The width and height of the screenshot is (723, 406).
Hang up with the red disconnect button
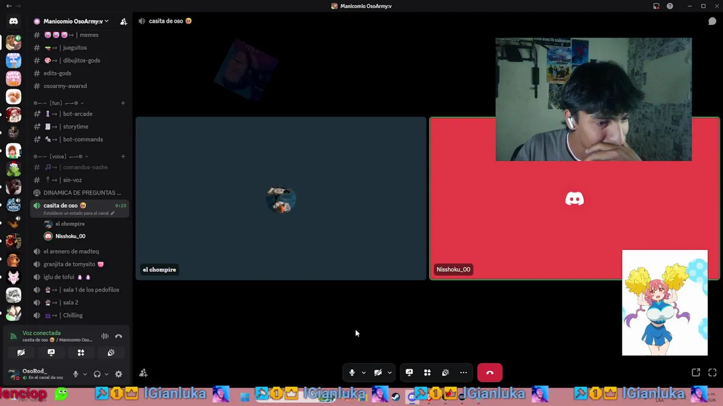click(x=490, y=373)
